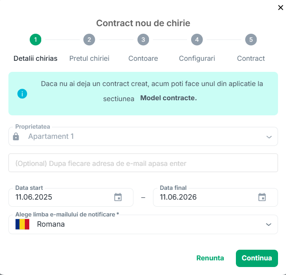
Task: Click the step 1 green circle
Action: pyautogui.click(x=35, y=39)
